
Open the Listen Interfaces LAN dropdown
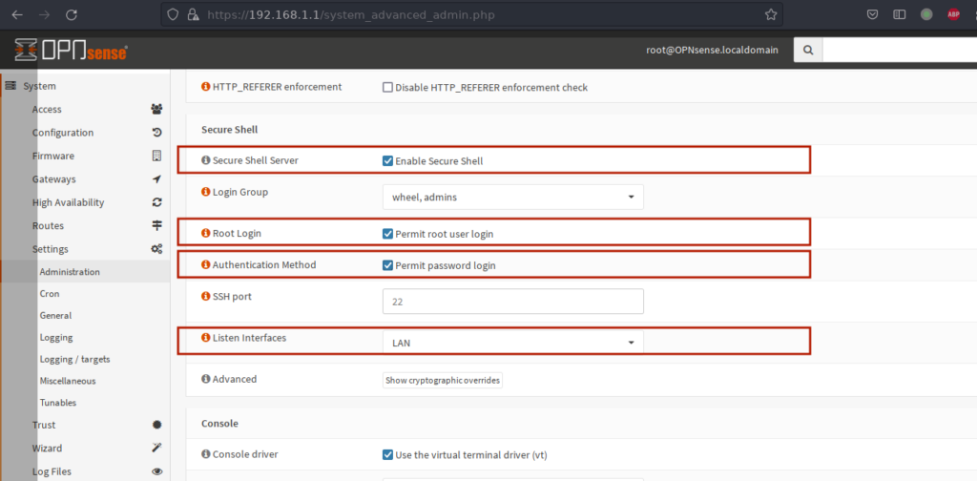(x=512, y=343)
